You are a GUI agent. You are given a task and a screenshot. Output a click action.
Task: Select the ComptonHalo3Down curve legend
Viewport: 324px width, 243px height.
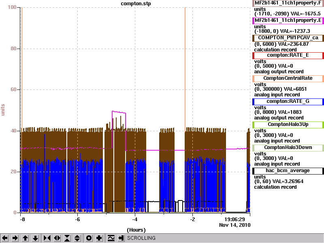point(288,147)
